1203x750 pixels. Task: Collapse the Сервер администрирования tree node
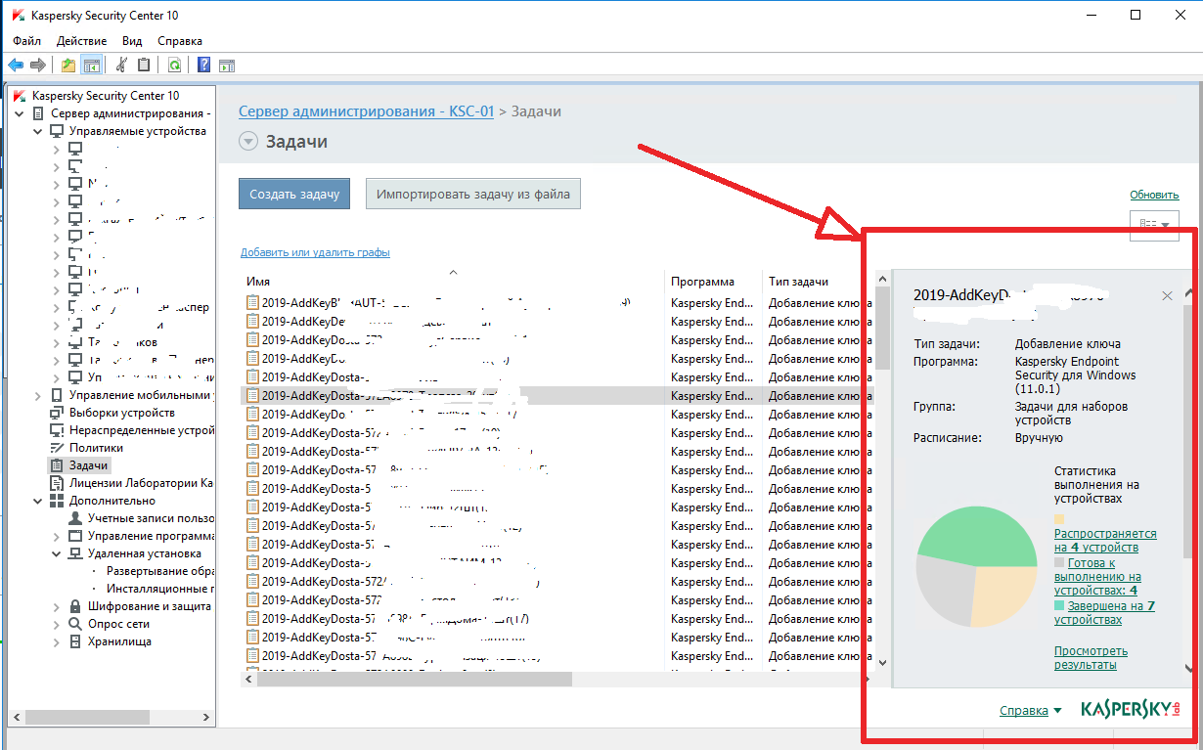(20, 113)
